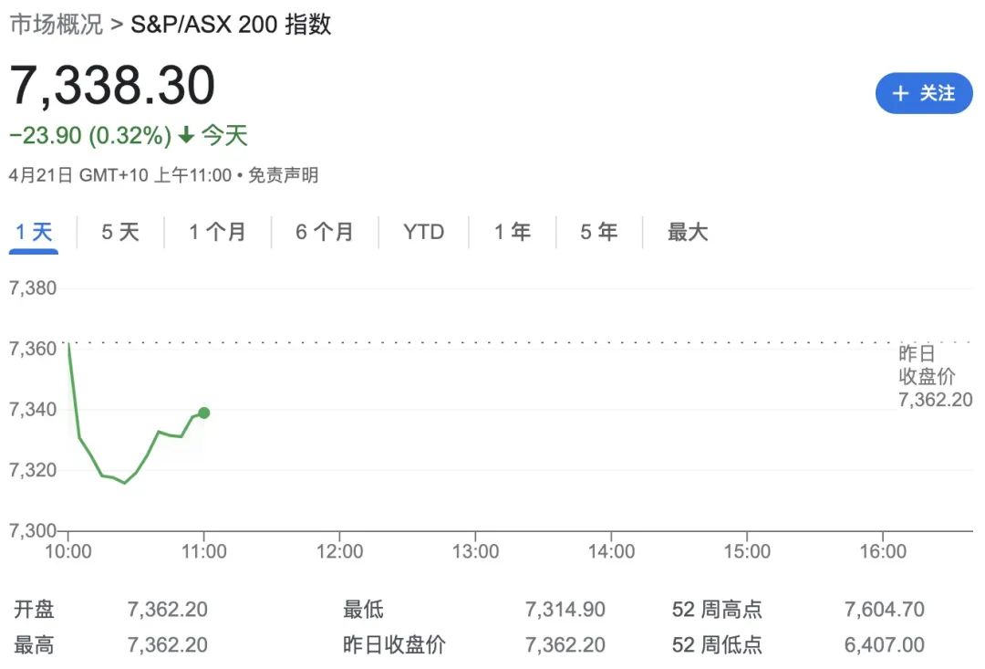This screenshot has width=985, height=669.
Task: Select the 1 天 tab
Action: click(x=34, y=232)
